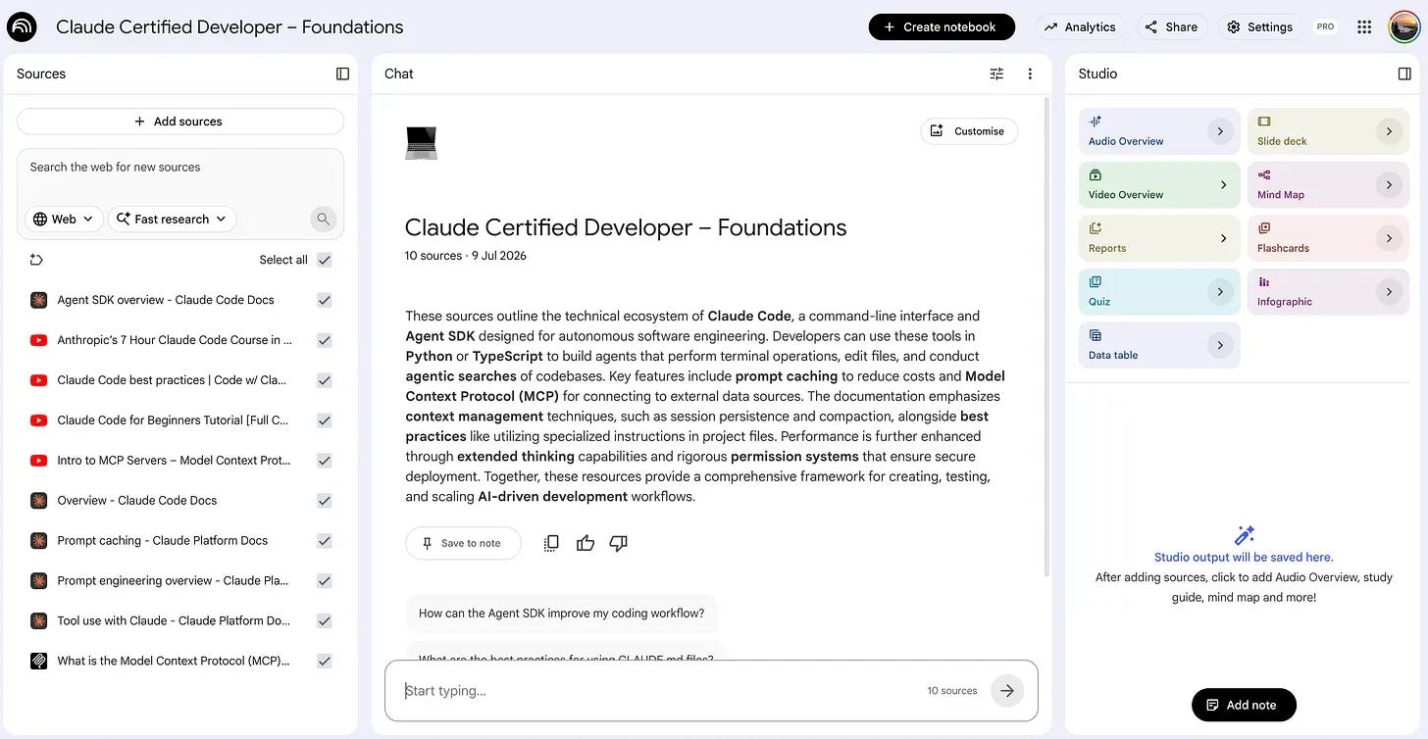This screenshot has height=739, width=1428.
Task: Click Add sources button
Action: (180, 122)
